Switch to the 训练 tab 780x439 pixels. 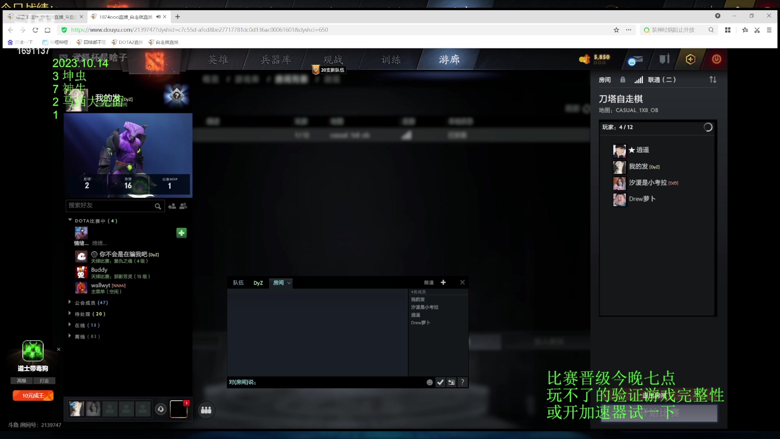[x=391, y=60]
